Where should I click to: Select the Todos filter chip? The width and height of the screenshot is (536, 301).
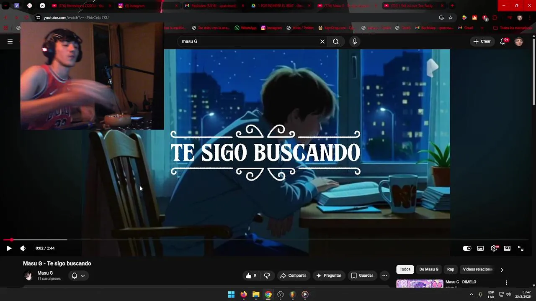tap(405, 270)
